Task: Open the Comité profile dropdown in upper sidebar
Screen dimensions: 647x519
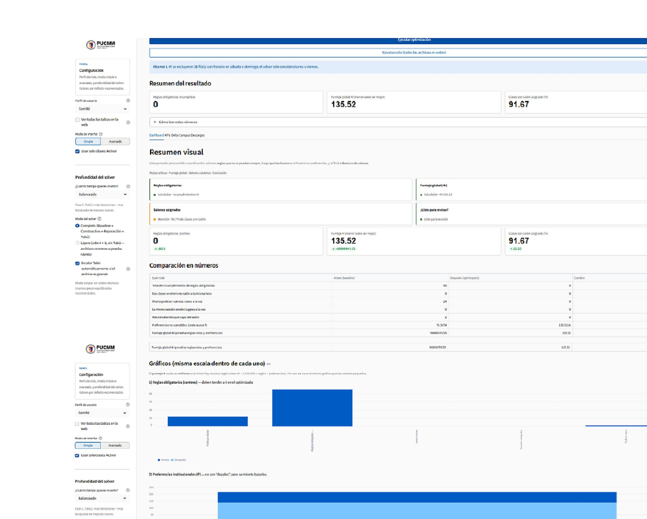Action: (102, 109)
